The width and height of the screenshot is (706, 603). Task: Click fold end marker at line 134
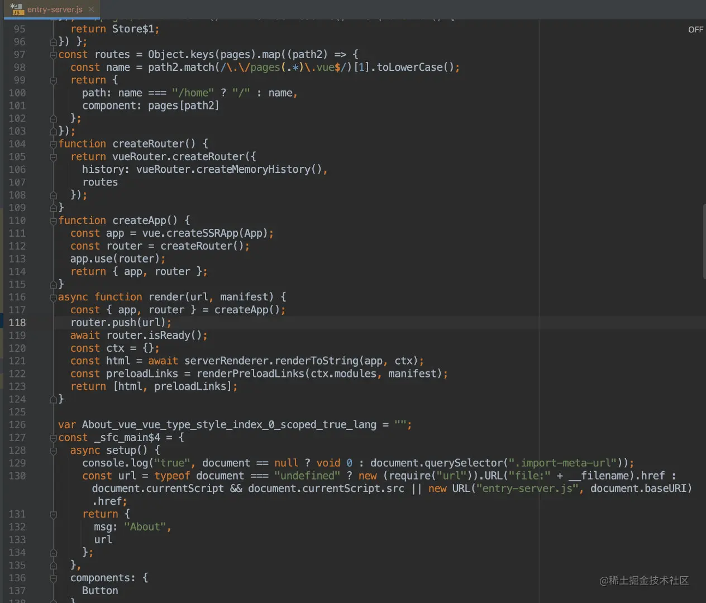click(54, 552)
